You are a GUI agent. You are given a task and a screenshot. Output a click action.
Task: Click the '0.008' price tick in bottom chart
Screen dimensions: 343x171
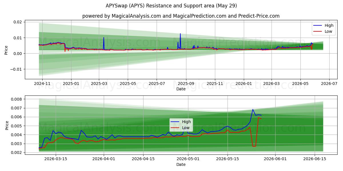pos(17,99)
